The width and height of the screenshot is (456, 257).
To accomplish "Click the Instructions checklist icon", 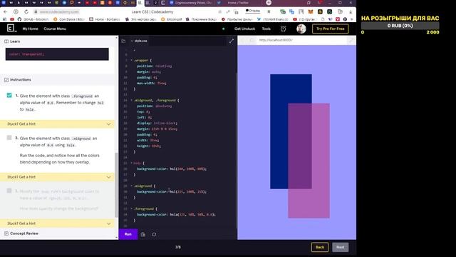I will (6, 80).
